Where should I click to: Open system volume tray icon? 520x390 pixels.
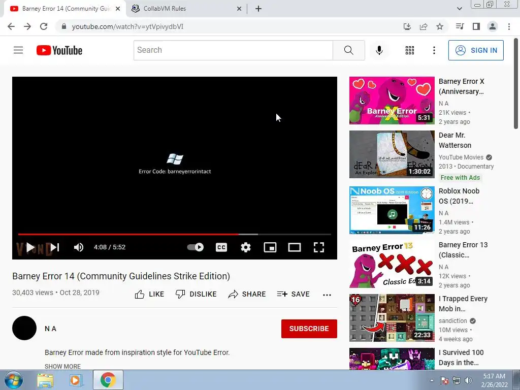point(468,380)
